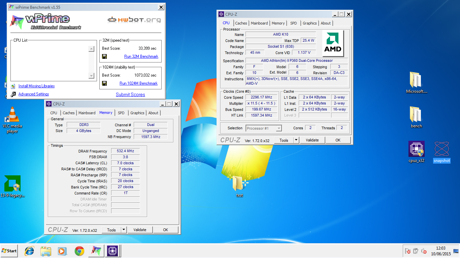Click the Install Missing Libraries icon

pyautogui.click(x=13, y=86)
